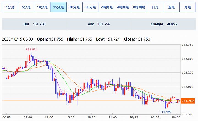Open the weekly 週足 chart
Image resolution: width=198 pixels, height=121 pixels.
pos(171,7)
